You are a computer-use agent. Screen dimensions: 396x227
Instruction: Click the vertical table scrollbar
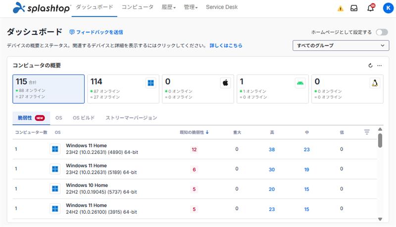click(380, 141)
